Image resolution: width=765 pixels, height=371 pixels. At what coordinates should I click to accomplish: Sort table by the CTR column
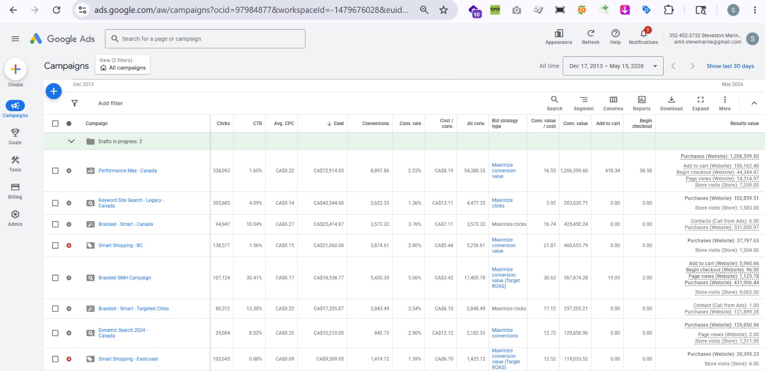point(258,124)
